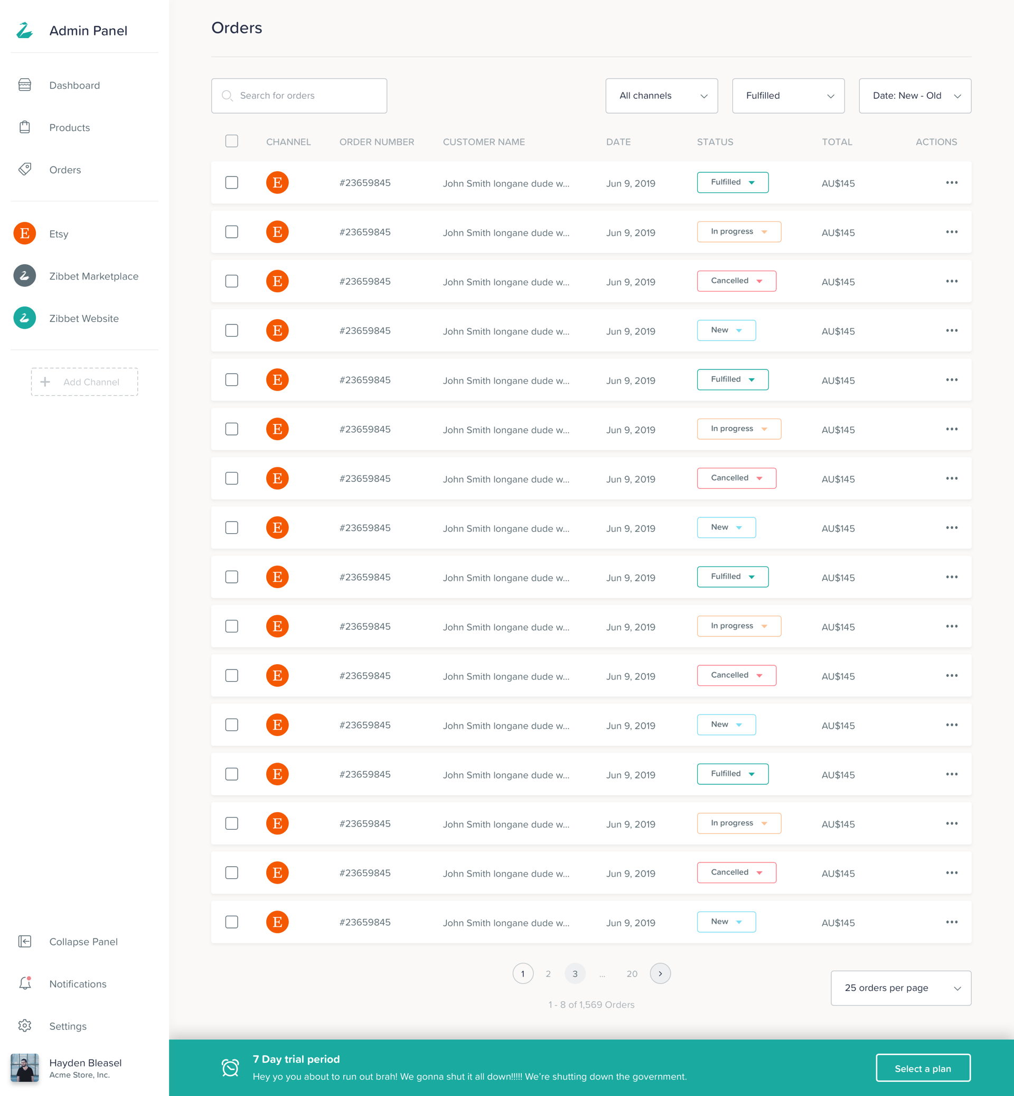Open the Products menu item
The height and width of the screenshot is (1096, 1014).
click(x=70, y=127)
